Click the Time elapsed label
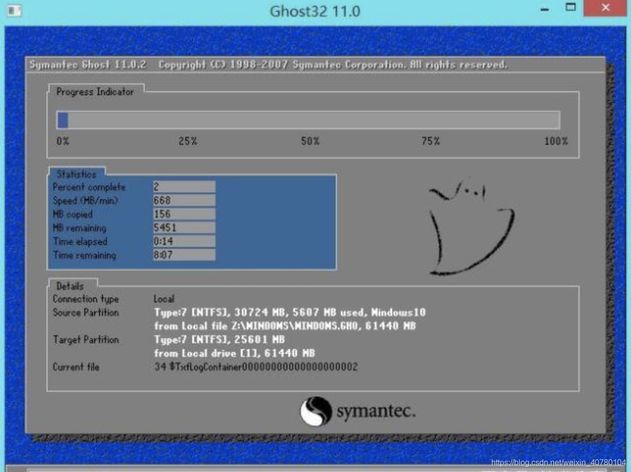631x472 pixels. (x=80, y=242)
